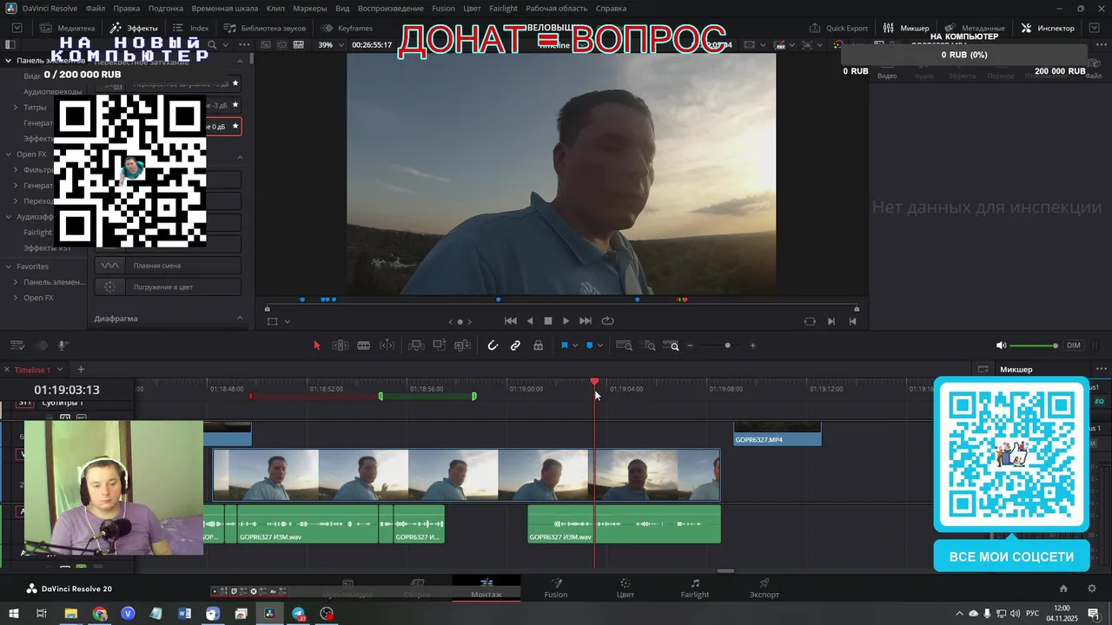
Task: Open Библиотека звуков panel
Action: tap(265, 28)
